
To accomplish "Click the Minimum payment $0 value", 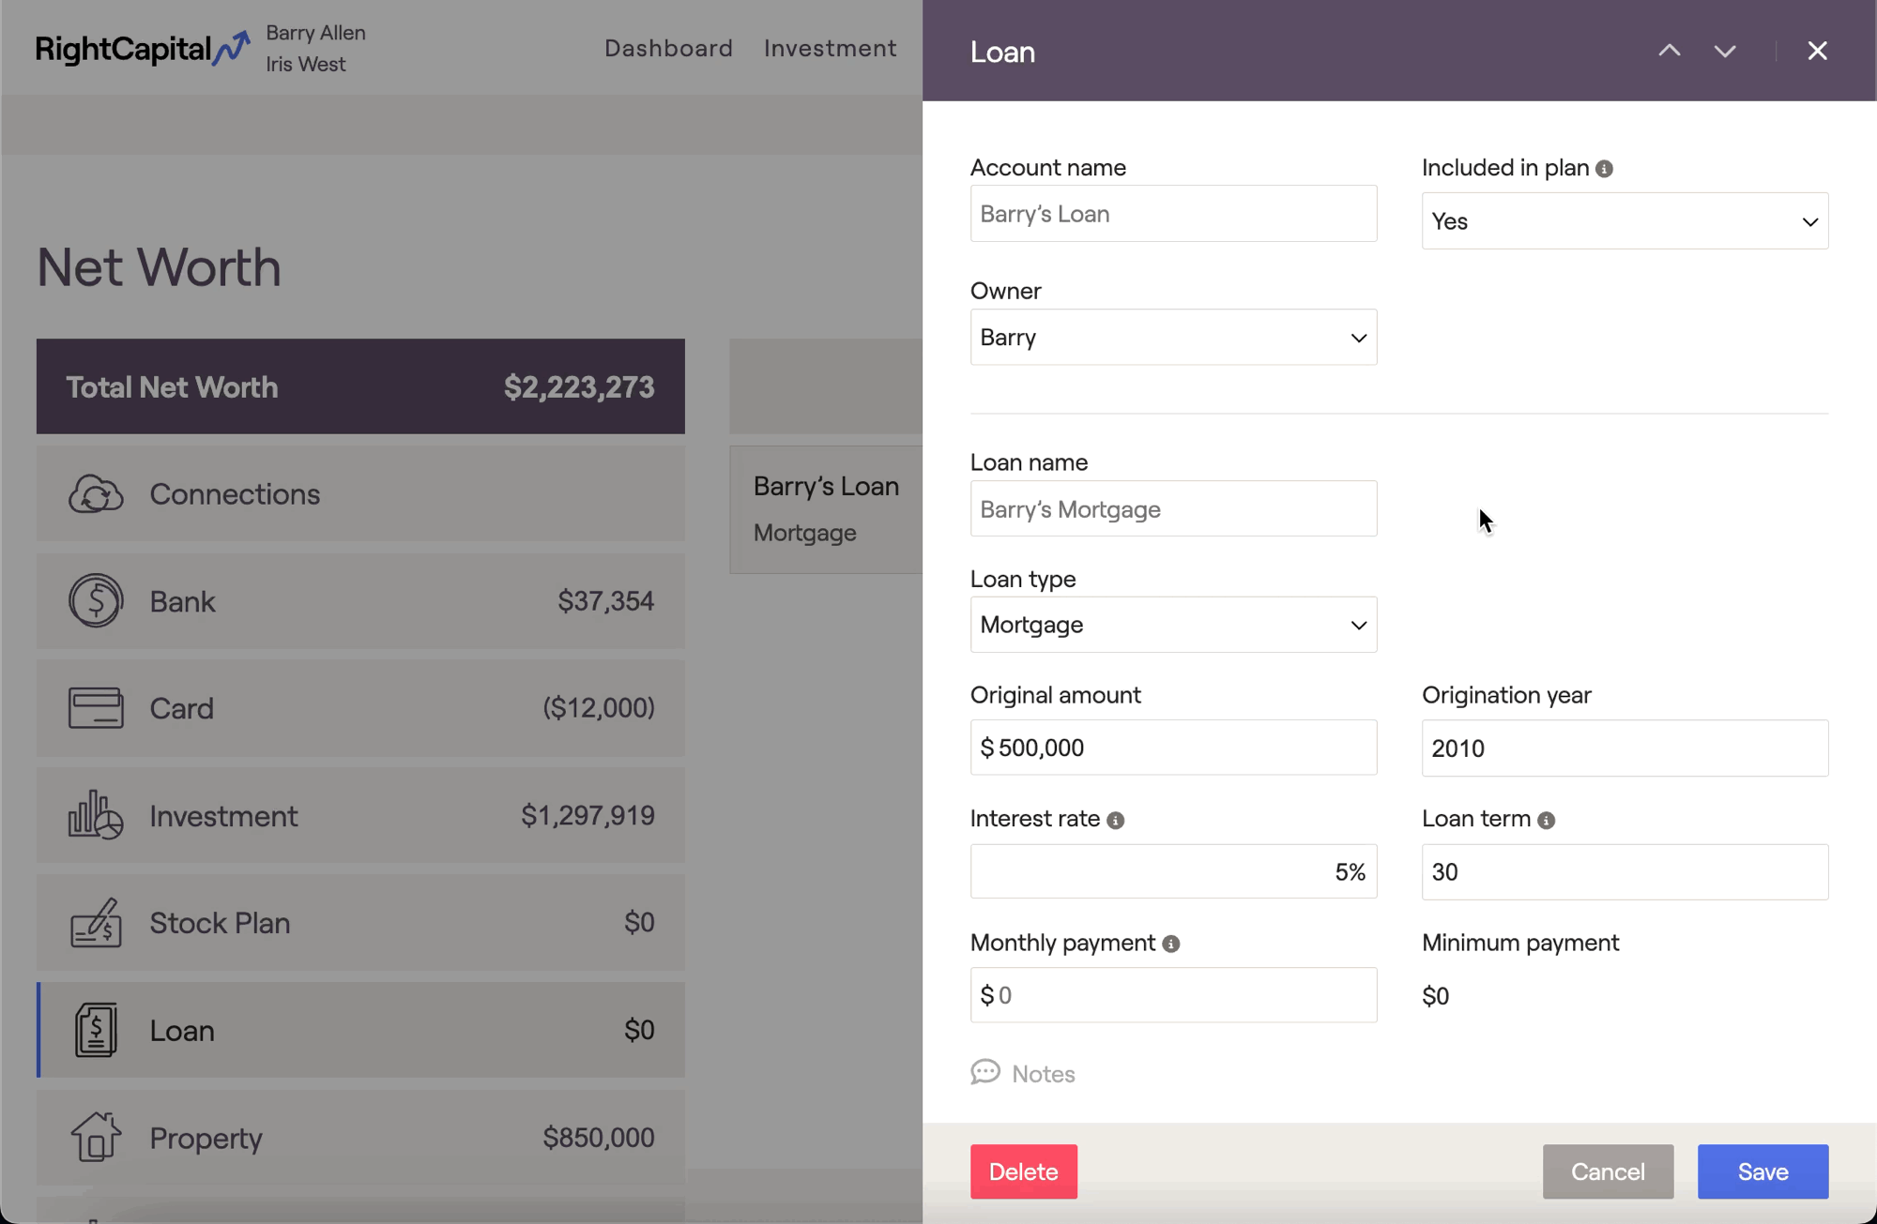I will pos(1435,996).
